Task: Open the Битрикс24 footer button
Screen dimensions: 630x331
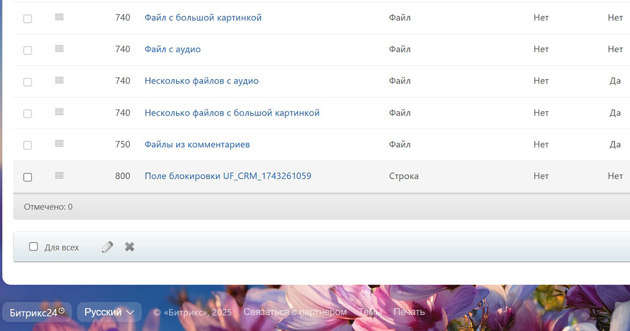Action: [x=37, y=312]
